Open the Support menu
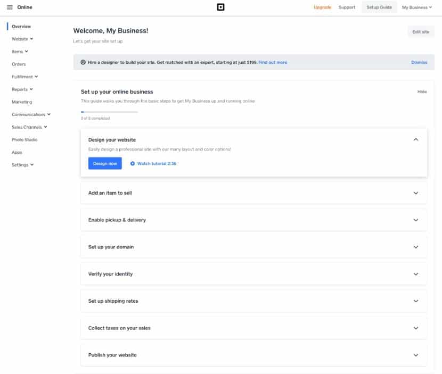The image size is (442, 374). (347, 7)
